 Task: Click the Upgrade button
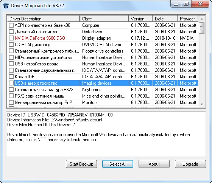[190, 164]
